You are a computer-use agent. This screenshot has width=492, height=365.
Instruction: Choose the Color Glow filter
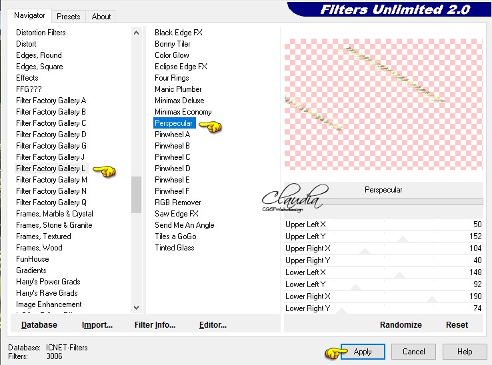[x=171, y=55]
